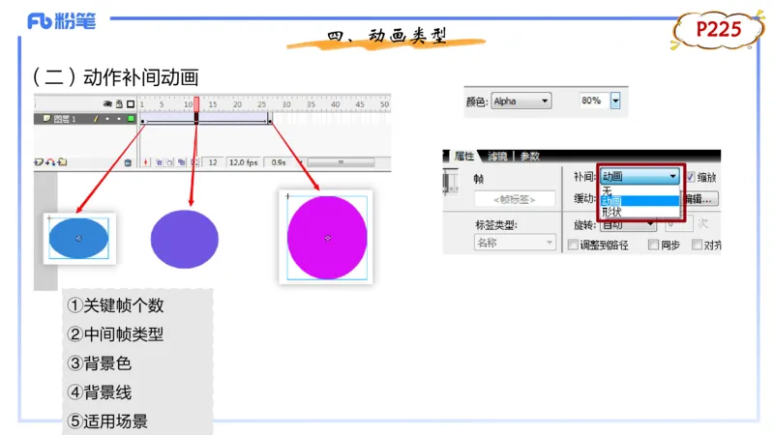Screen dimensions: 774x435
Task: Enable the Onion Skin Outlines icon
Action: pos(170,162)
